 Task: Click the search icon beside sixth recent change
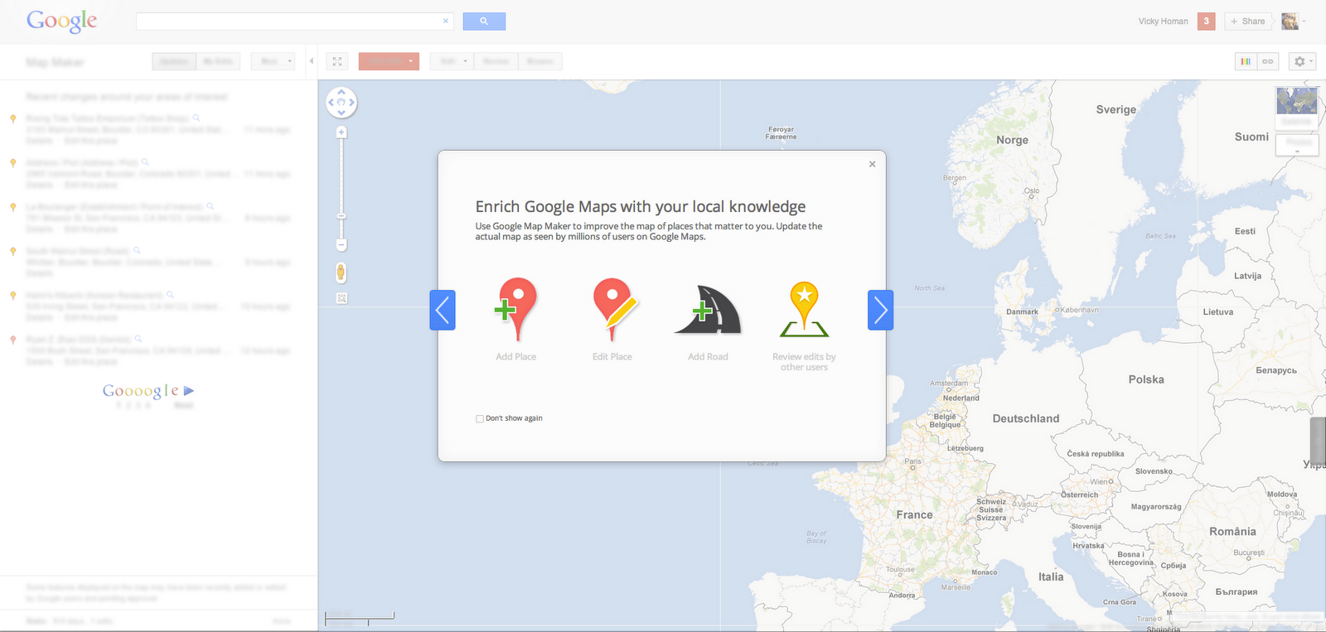[138, 339]
